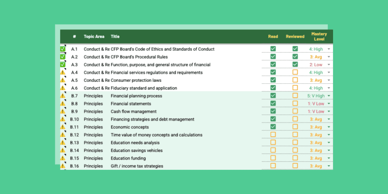Select the B.12 number cell

pos(74,135)
